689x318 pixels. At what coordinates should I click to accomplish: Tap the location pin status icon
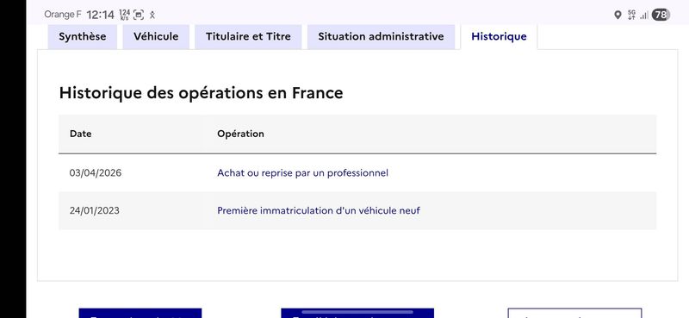[x=618, y=15]
